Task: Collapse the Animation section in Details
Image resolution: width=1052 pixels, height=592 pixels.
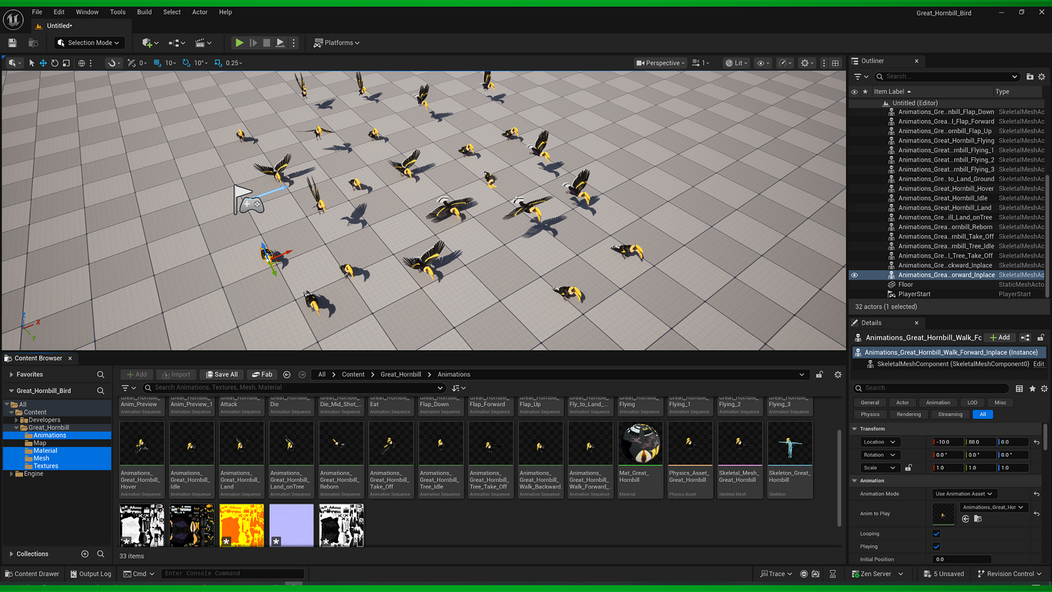Action: click(854, 480)
